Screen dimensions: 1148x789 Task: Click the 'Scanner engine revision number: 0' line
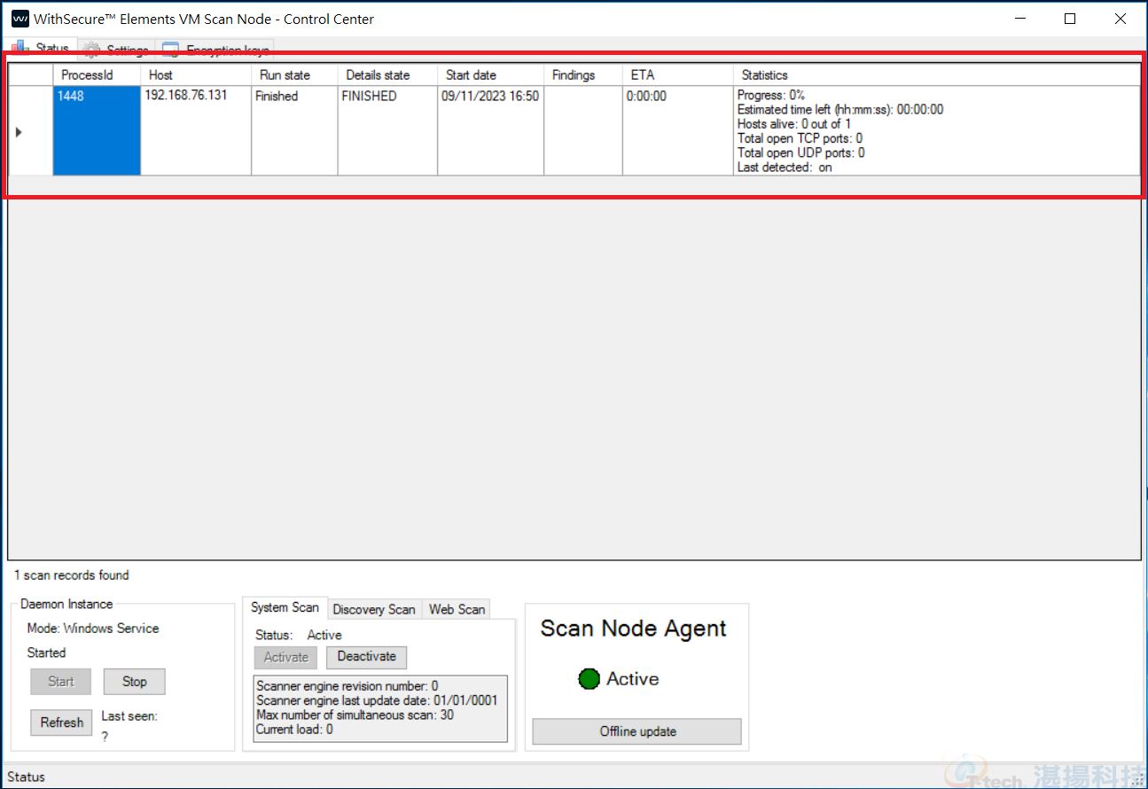click(x=347, y=686)
